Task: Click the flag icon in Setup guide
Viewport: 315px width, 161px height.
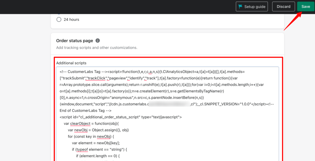Action: [x=240, y=6]
